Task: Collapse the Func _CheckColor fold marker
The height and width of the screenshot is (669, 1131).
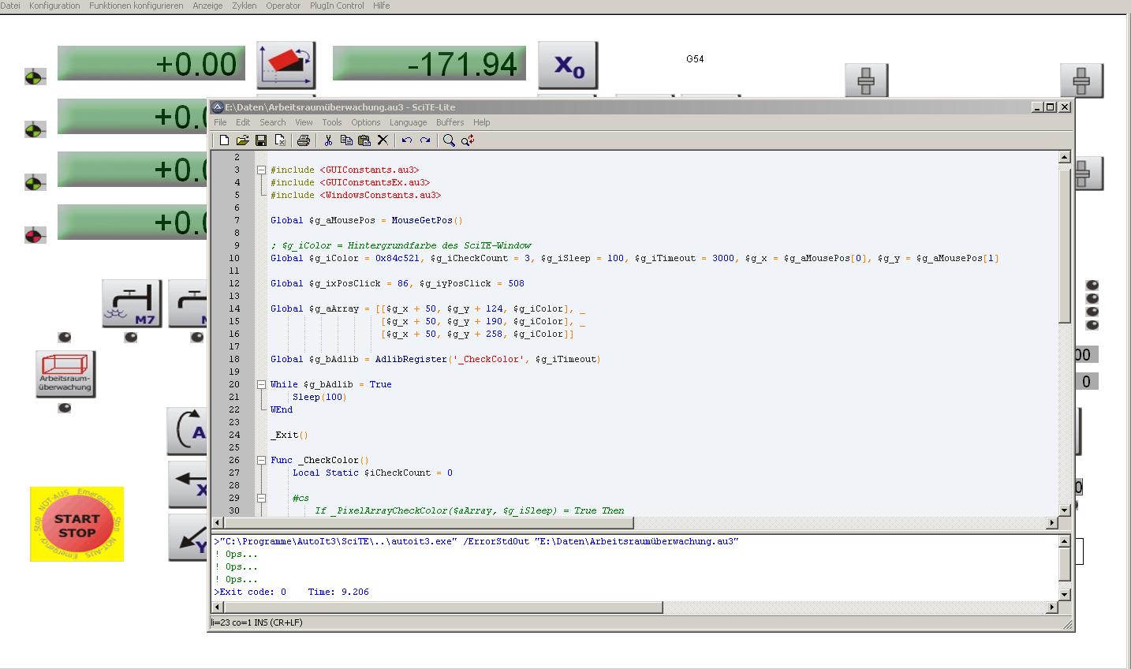Action: pyautogui.click(x=261, y=460)
